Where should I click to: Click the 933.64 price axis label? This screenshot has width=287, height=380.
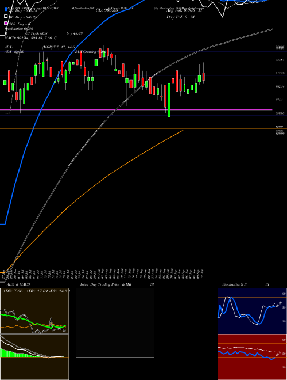pyautogui.click(x=280, y=60)
